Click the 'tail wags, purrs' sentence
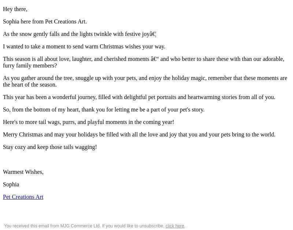Screen dimensions: 293x230 tap(88, 122)
